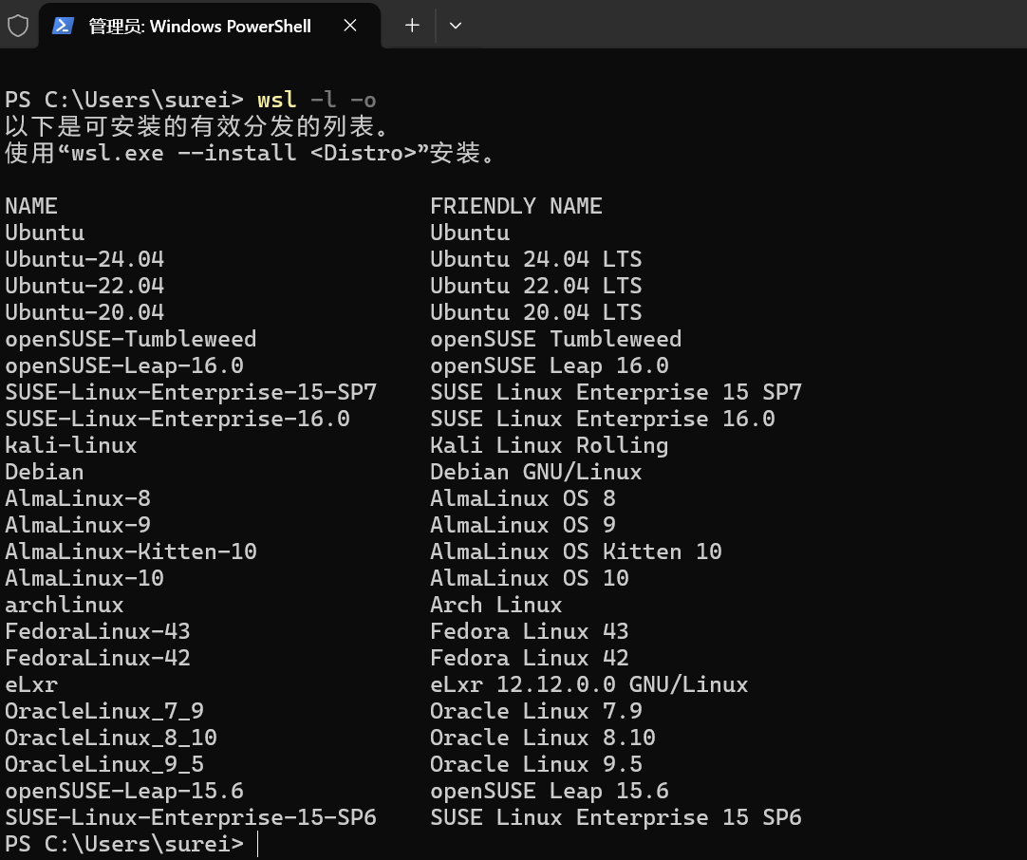
Task: Click 'Debian' in the NAME column
Action: click(45, 473)
